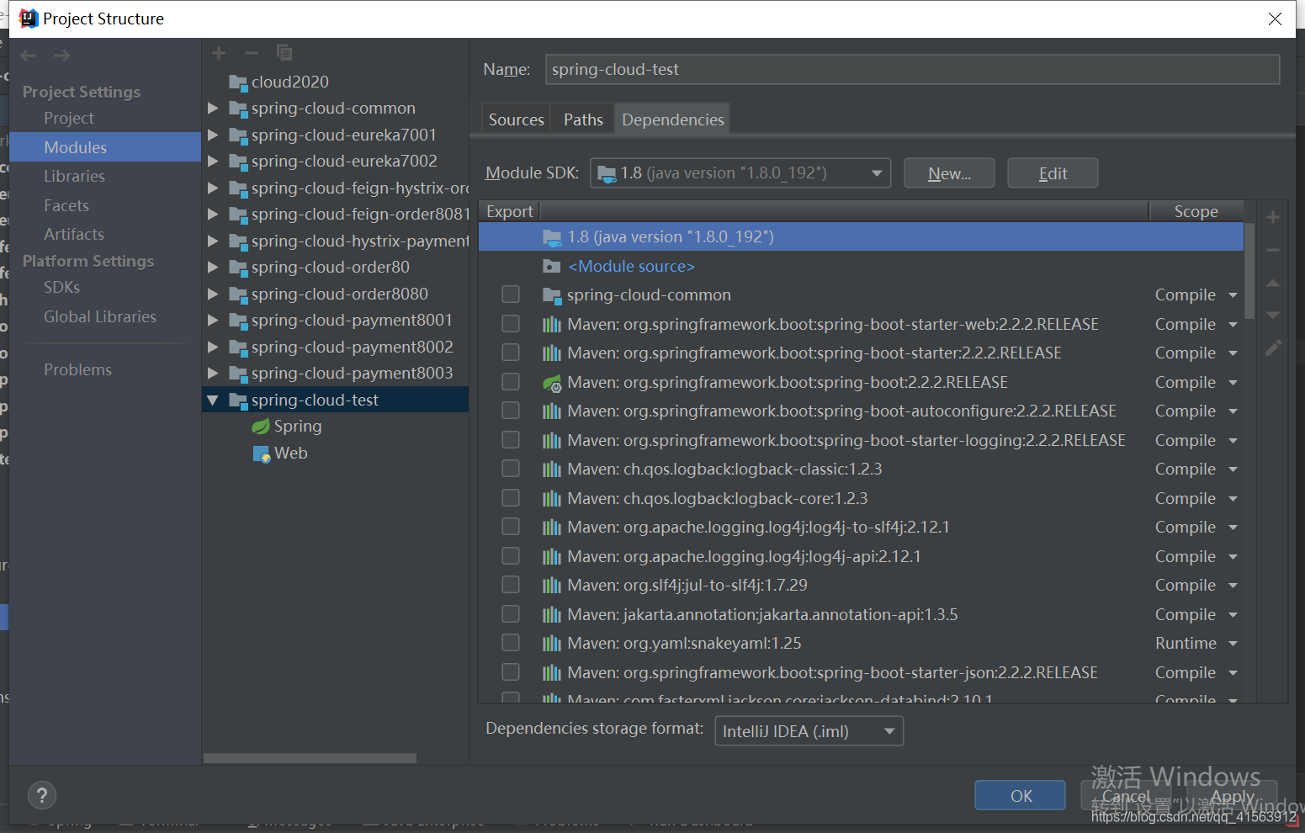The width and height of the screenshot is (1305, 833).
Task: Click the Edit SDK button
Action: click(1053, 173)
